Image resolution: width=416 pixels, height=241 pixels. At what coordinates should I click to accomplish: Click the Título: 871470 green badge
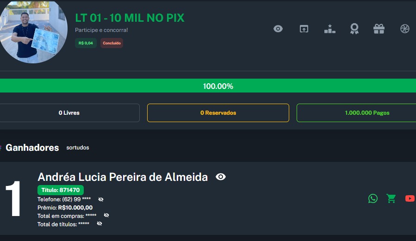[61, 190]
